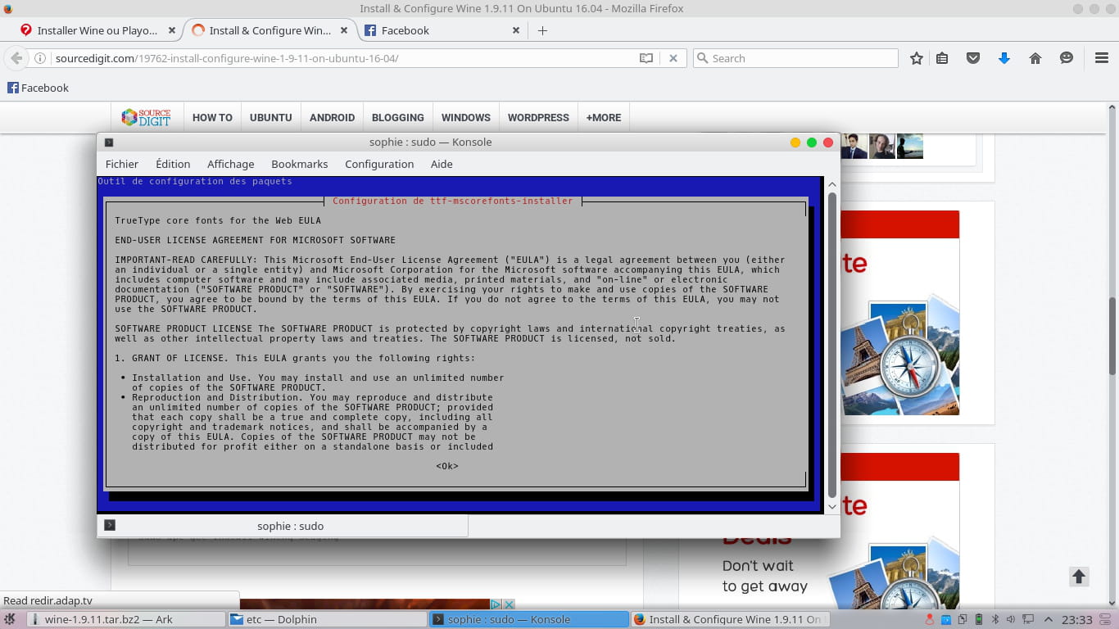Open Konsole Fichier menu
The image size is (1119, 629).
[x=122, y=164]
